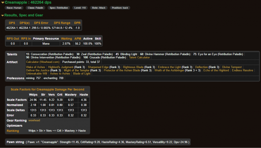Click the RPS Out column header
This screenshot has width=261, height=148.
[13, 39]
